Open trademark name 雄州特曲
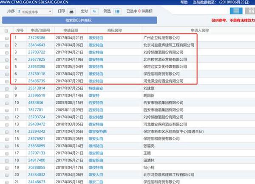The width and height of the screenshot is (255, 184). (x=96, y=146)
